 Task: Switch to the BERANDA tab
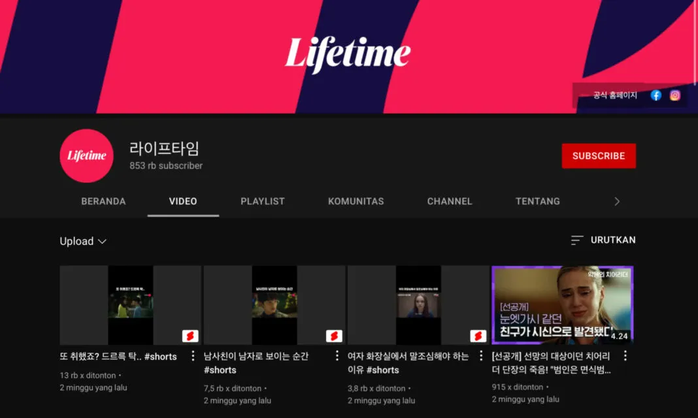tap(103, 201)
